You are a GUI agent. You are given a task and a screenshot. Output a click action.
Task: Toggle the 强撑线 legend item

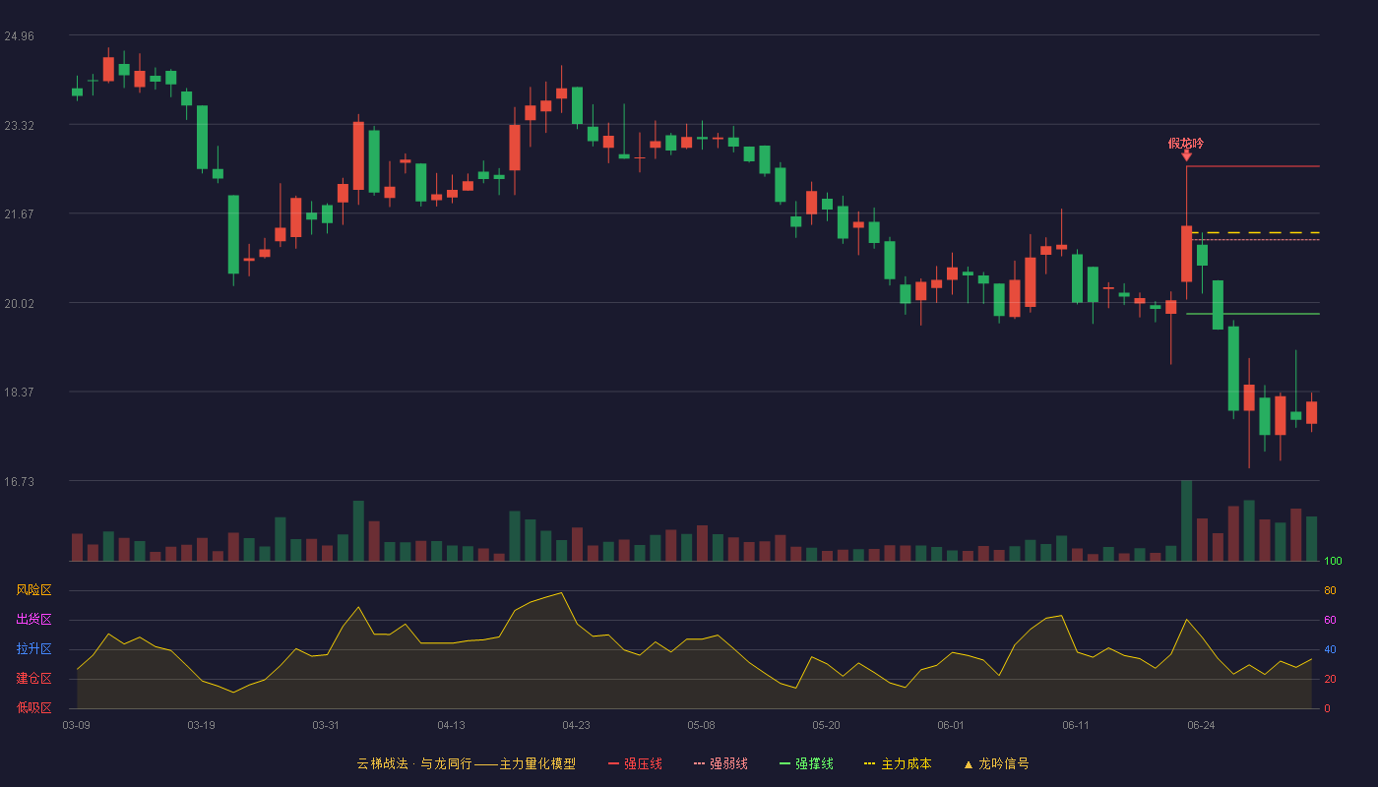click(806, 763)
